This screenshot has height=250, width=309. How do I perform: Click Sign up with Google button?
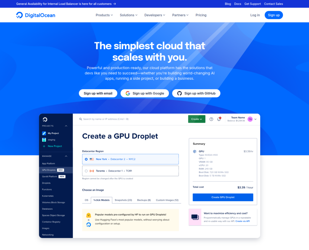pos(145,93)
